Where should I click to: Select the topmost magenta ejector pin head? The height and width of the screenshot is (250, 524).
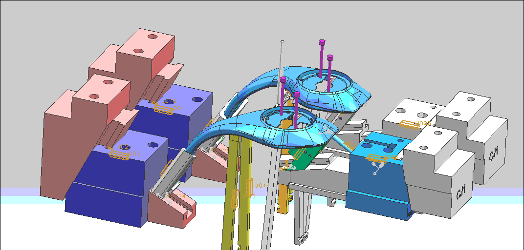[x=322, y=42]
